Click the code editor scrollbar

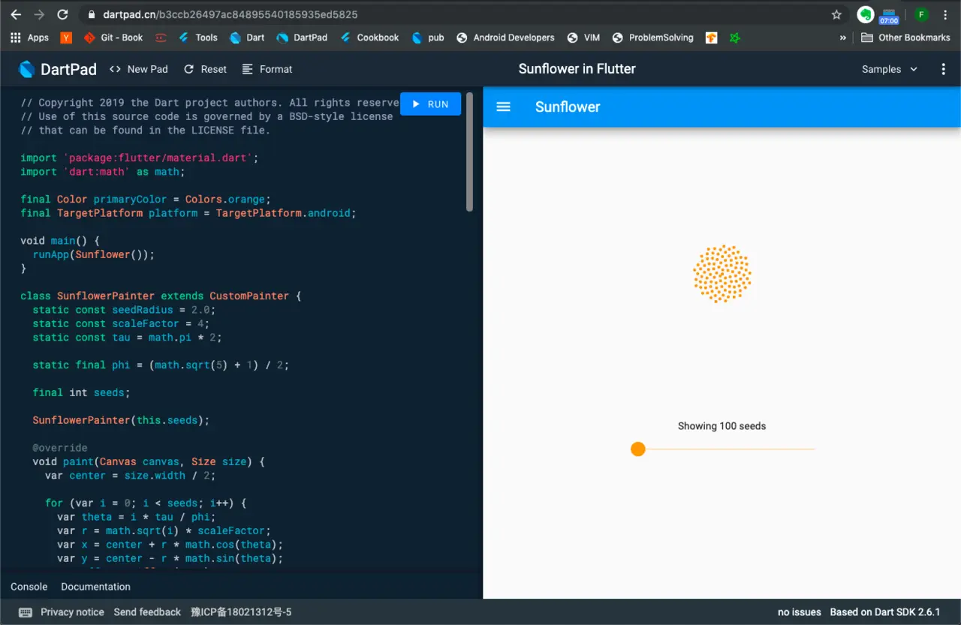(470, 152)
